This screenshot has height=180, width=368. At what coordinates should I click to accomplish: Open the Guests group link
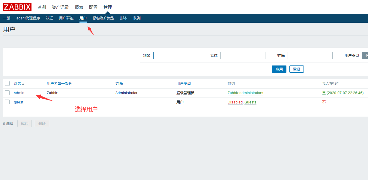250,102
